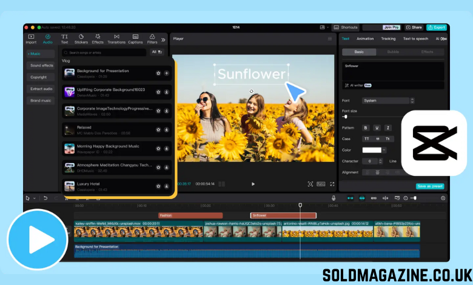
Task: Download Atmosphere Meditation Changyou Tech track
Action: pos(166,167)
